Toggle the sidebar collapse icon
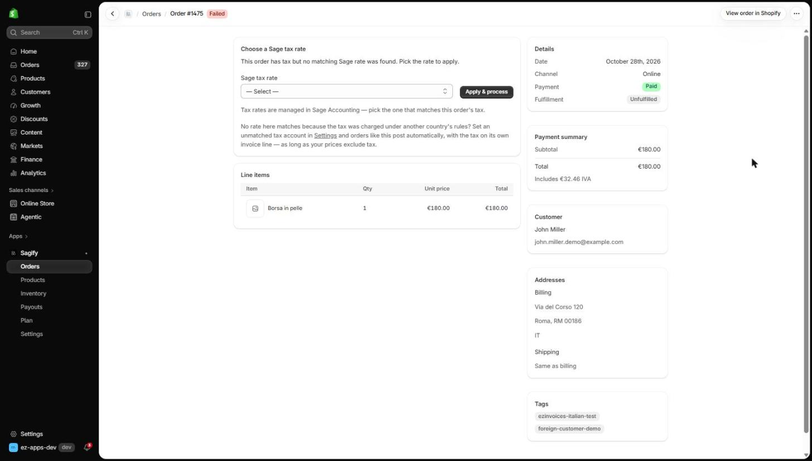812x461 pixels. (x=88, y=15)
